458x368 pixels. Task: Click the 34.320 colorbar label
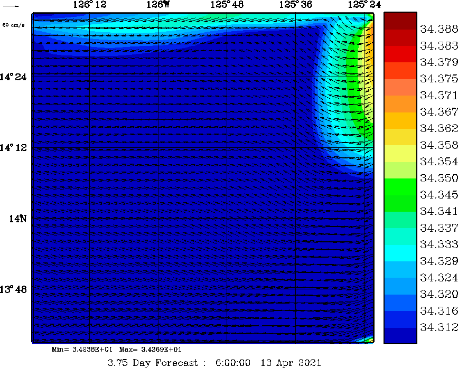coord(439,294)
